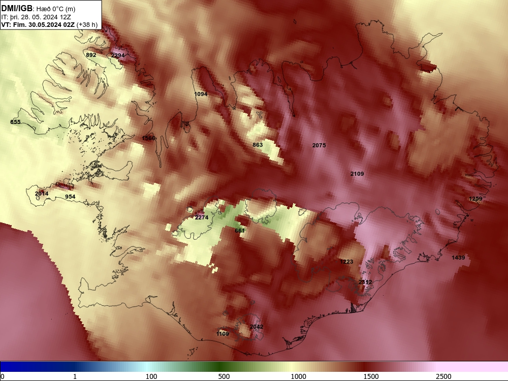Image resolution: width=508 pixels, height=381 pixels.
Task: Click the 892 height value
Action: 91,55
